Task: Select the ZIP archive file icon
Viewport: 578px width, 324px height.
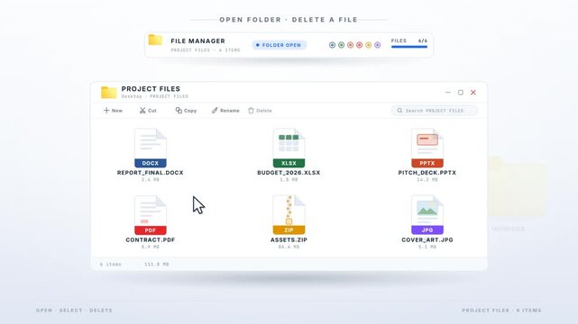Action: tap(289, 215)
